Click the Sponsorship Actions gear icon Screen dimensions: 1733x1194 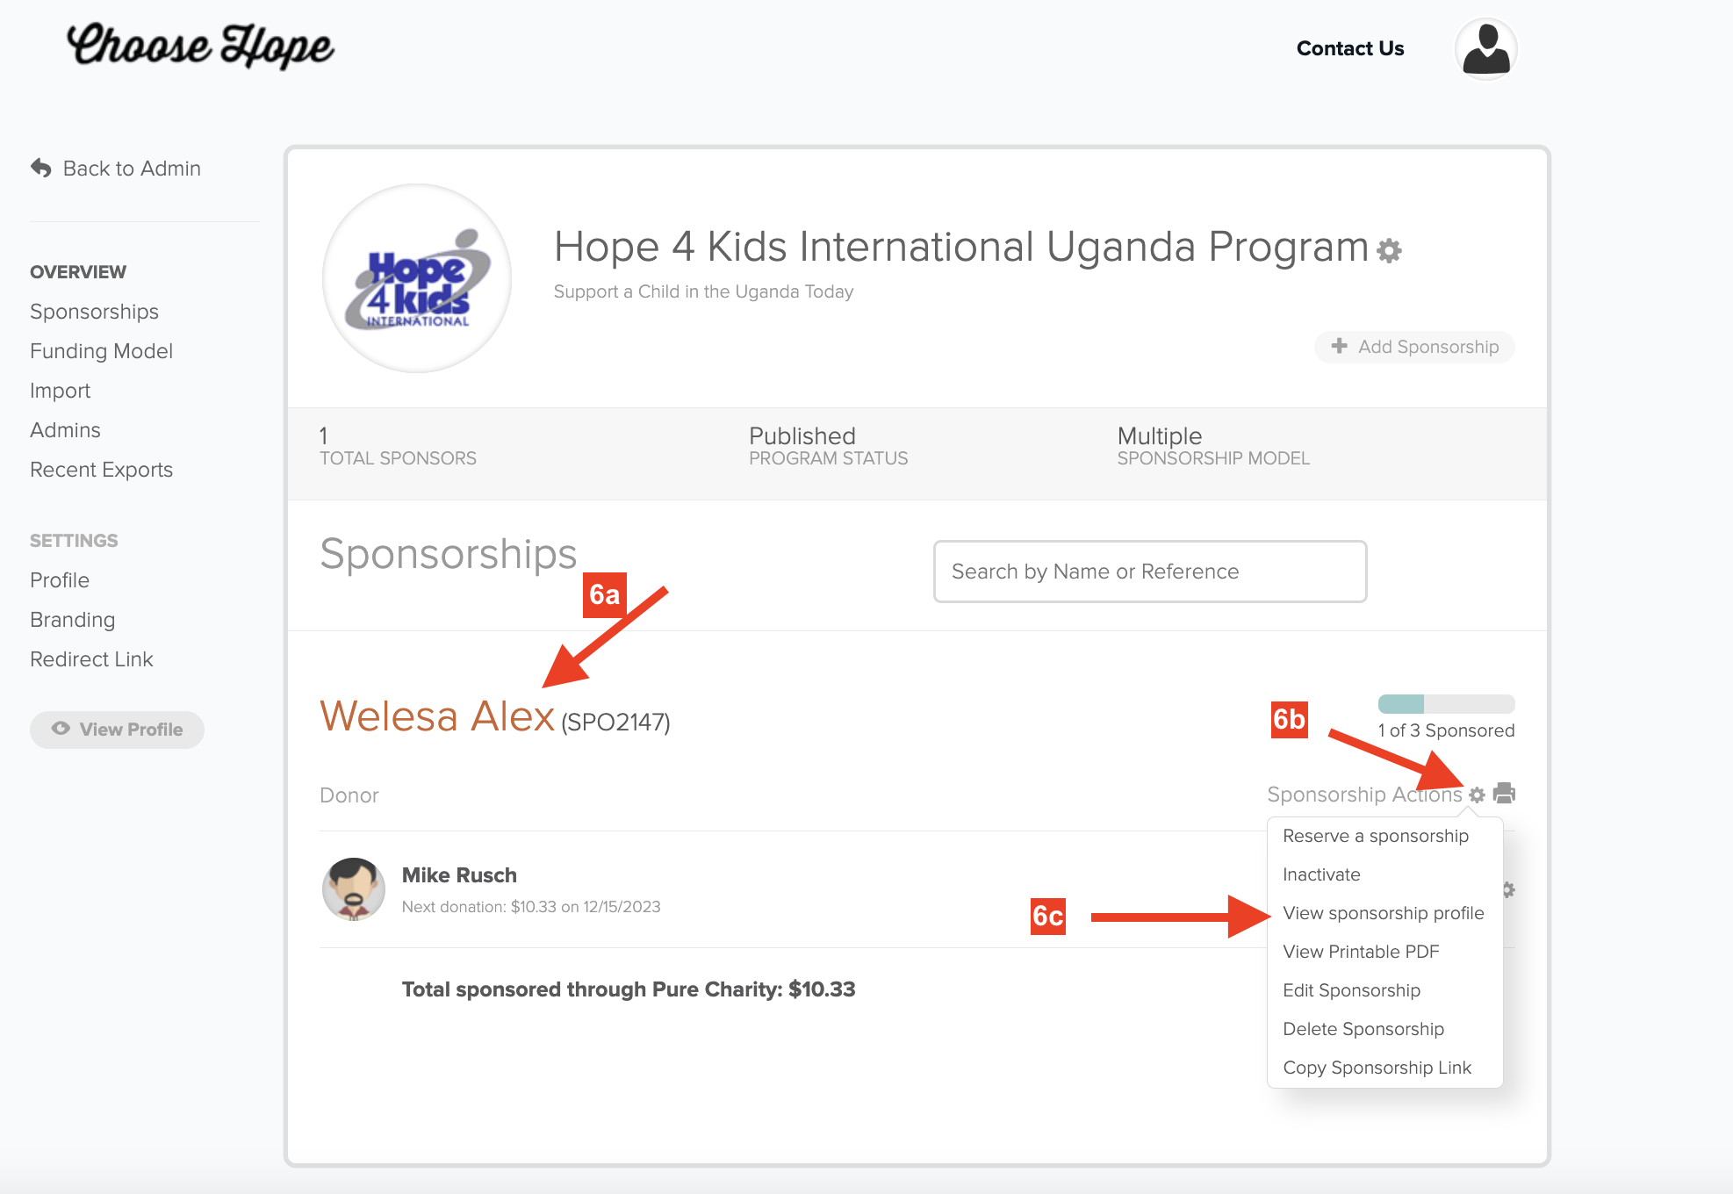[1477, 795]
